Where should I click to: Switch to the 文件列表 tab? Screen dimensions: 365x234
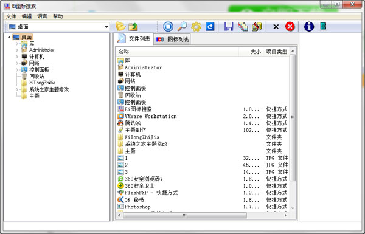(134, 39)
